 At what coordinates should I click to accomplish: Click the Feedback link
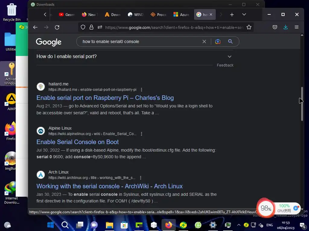tap(225, 65)
